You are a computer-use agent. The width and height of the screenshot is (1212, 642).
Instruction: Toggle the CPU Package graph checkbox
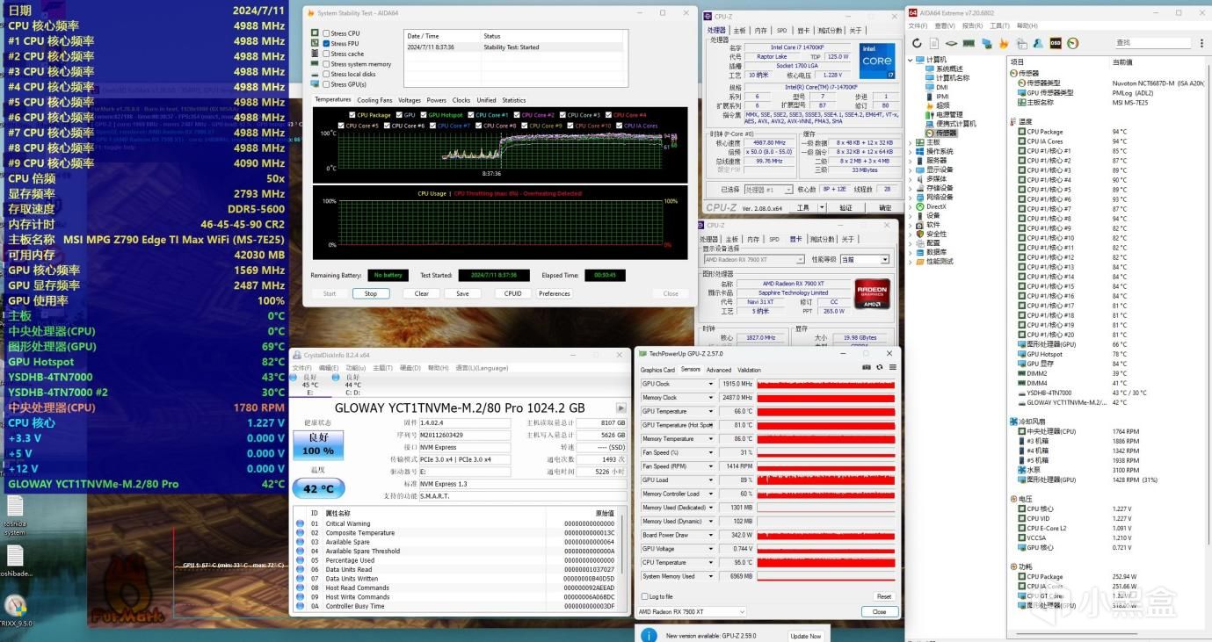click(x=352, y=115)
